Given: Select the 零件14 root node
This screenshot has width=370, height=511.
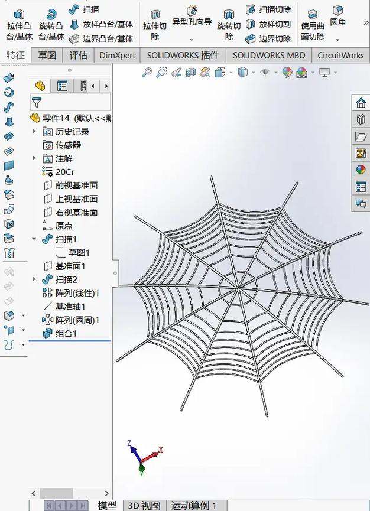Looking at the screenshot, I should pos(70,118).
